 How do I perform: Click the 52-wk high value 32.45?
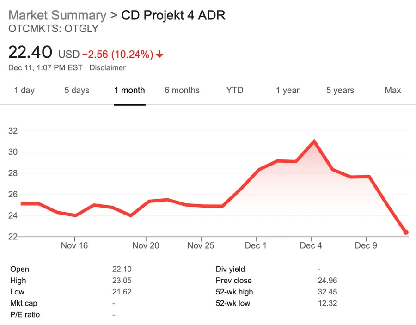[x=328, y=292]
